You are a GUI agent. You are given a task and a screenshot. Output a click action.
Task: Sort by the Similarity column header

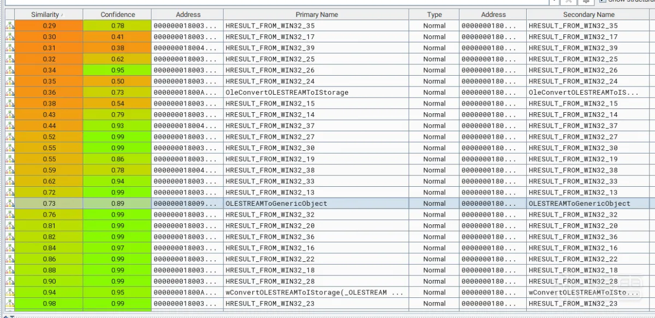point(49,15)
